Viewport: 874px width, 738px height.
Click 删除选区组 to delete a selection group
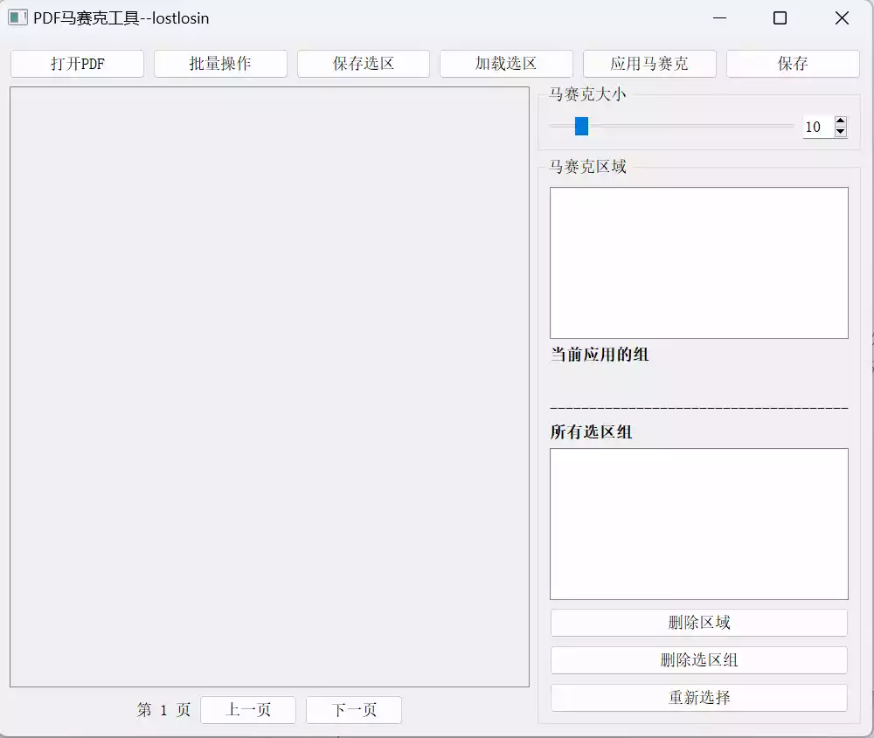(698, 659)
